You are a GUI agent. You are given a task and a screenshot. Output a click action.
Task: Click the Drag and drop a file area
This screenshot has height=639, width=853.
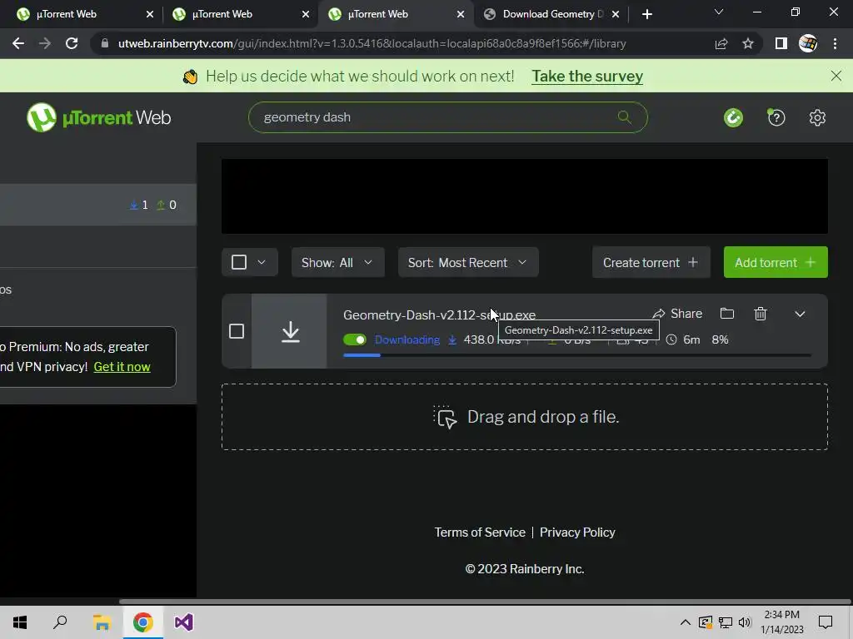[525, 417]
